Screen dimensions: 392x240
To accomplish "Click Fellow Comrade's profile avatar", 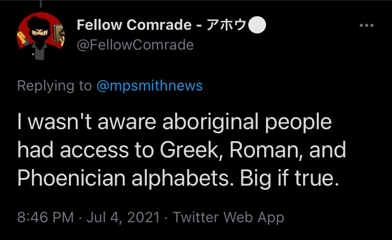I will pos(41,36).
